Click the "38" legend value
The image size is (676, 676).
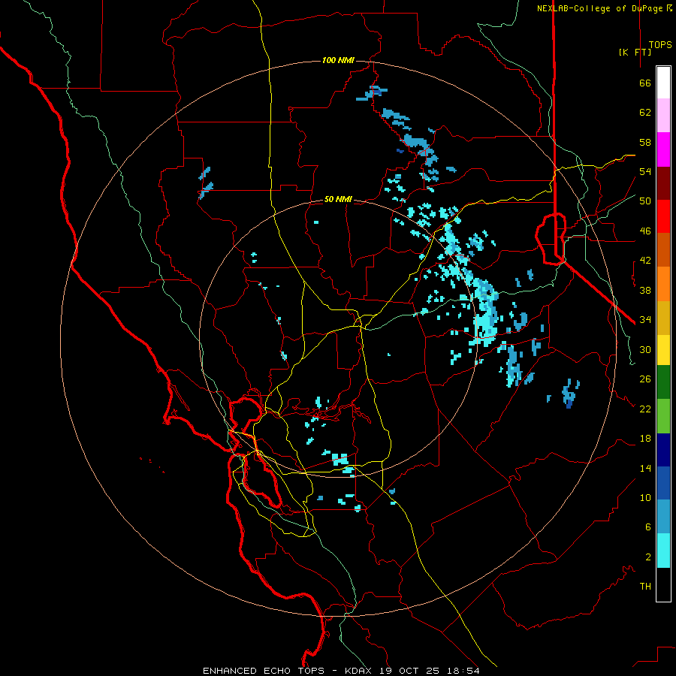645,290
